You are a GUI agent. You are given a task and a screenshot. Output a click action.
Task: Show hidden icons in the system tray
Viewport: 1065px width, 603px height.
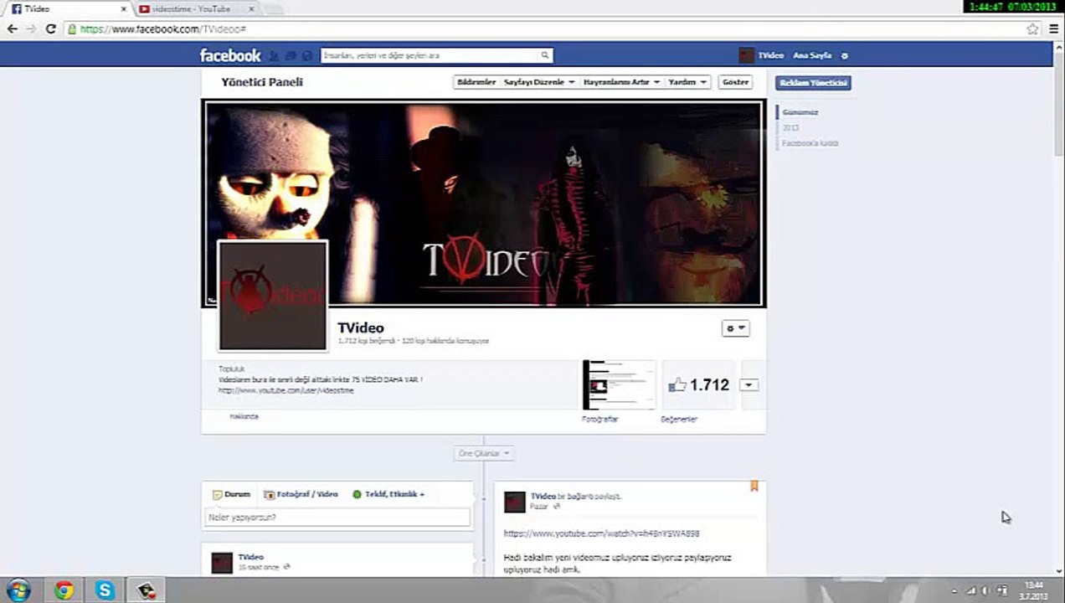coord(954,590)
